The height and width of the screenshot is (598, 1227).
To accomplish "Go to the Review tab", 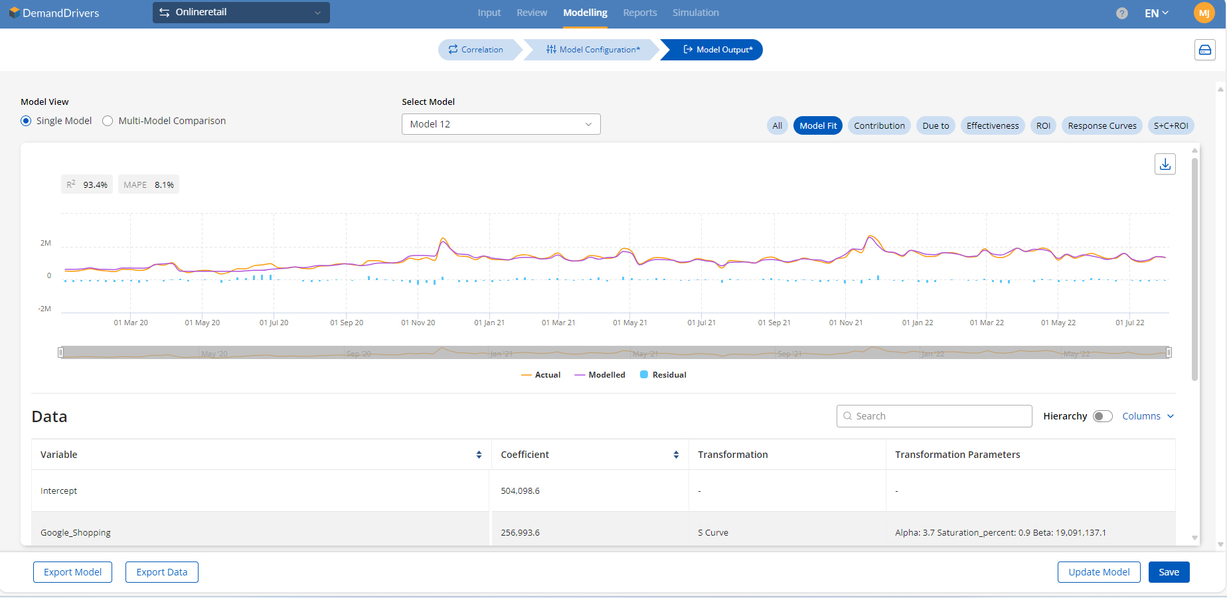I will pyautogui.click(x=532, y=13).
